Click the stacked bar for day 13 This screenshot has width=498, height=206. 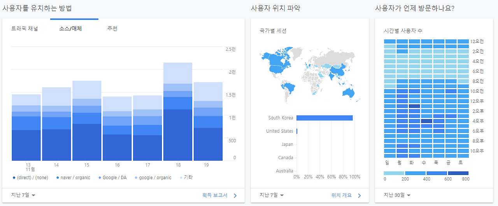pos(26,127)
